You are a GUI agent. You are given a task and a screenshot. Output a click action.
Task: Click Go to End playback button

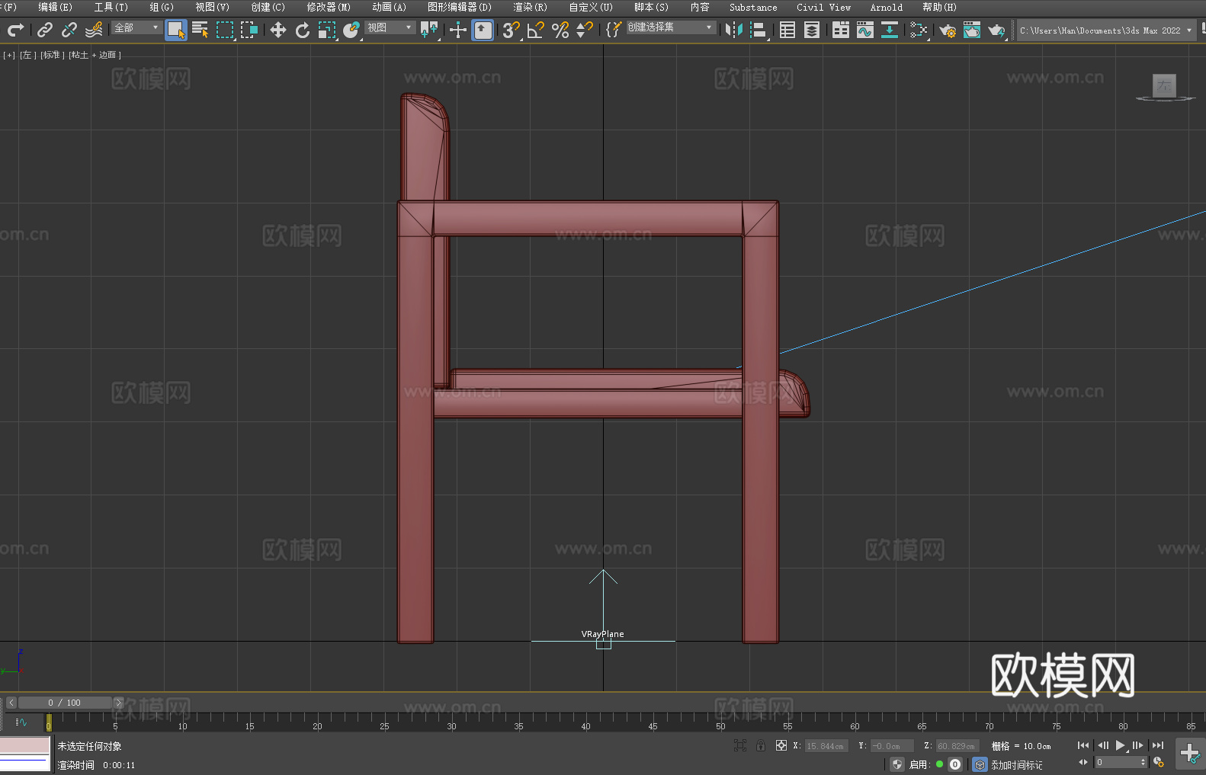1158,745
